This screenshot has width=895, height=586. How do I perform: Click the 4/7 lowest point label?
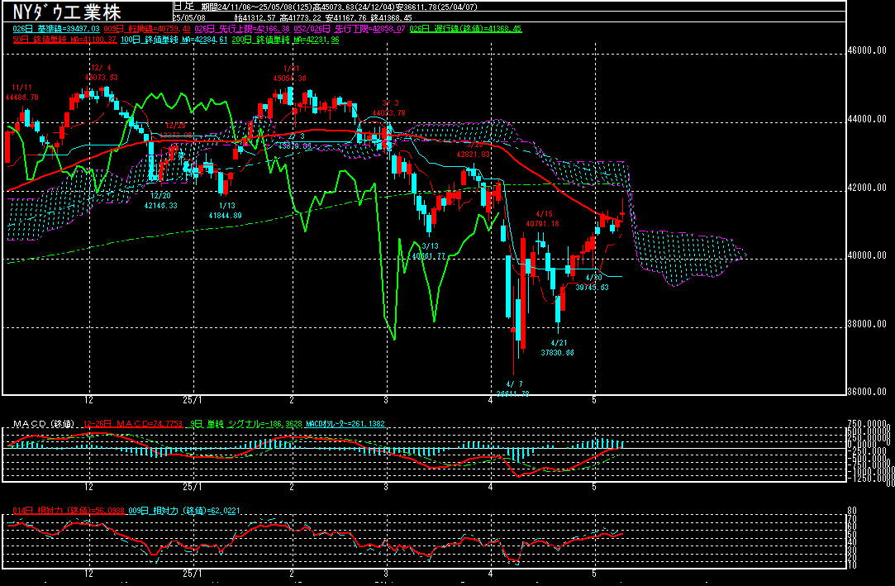(x=513, y=388)
